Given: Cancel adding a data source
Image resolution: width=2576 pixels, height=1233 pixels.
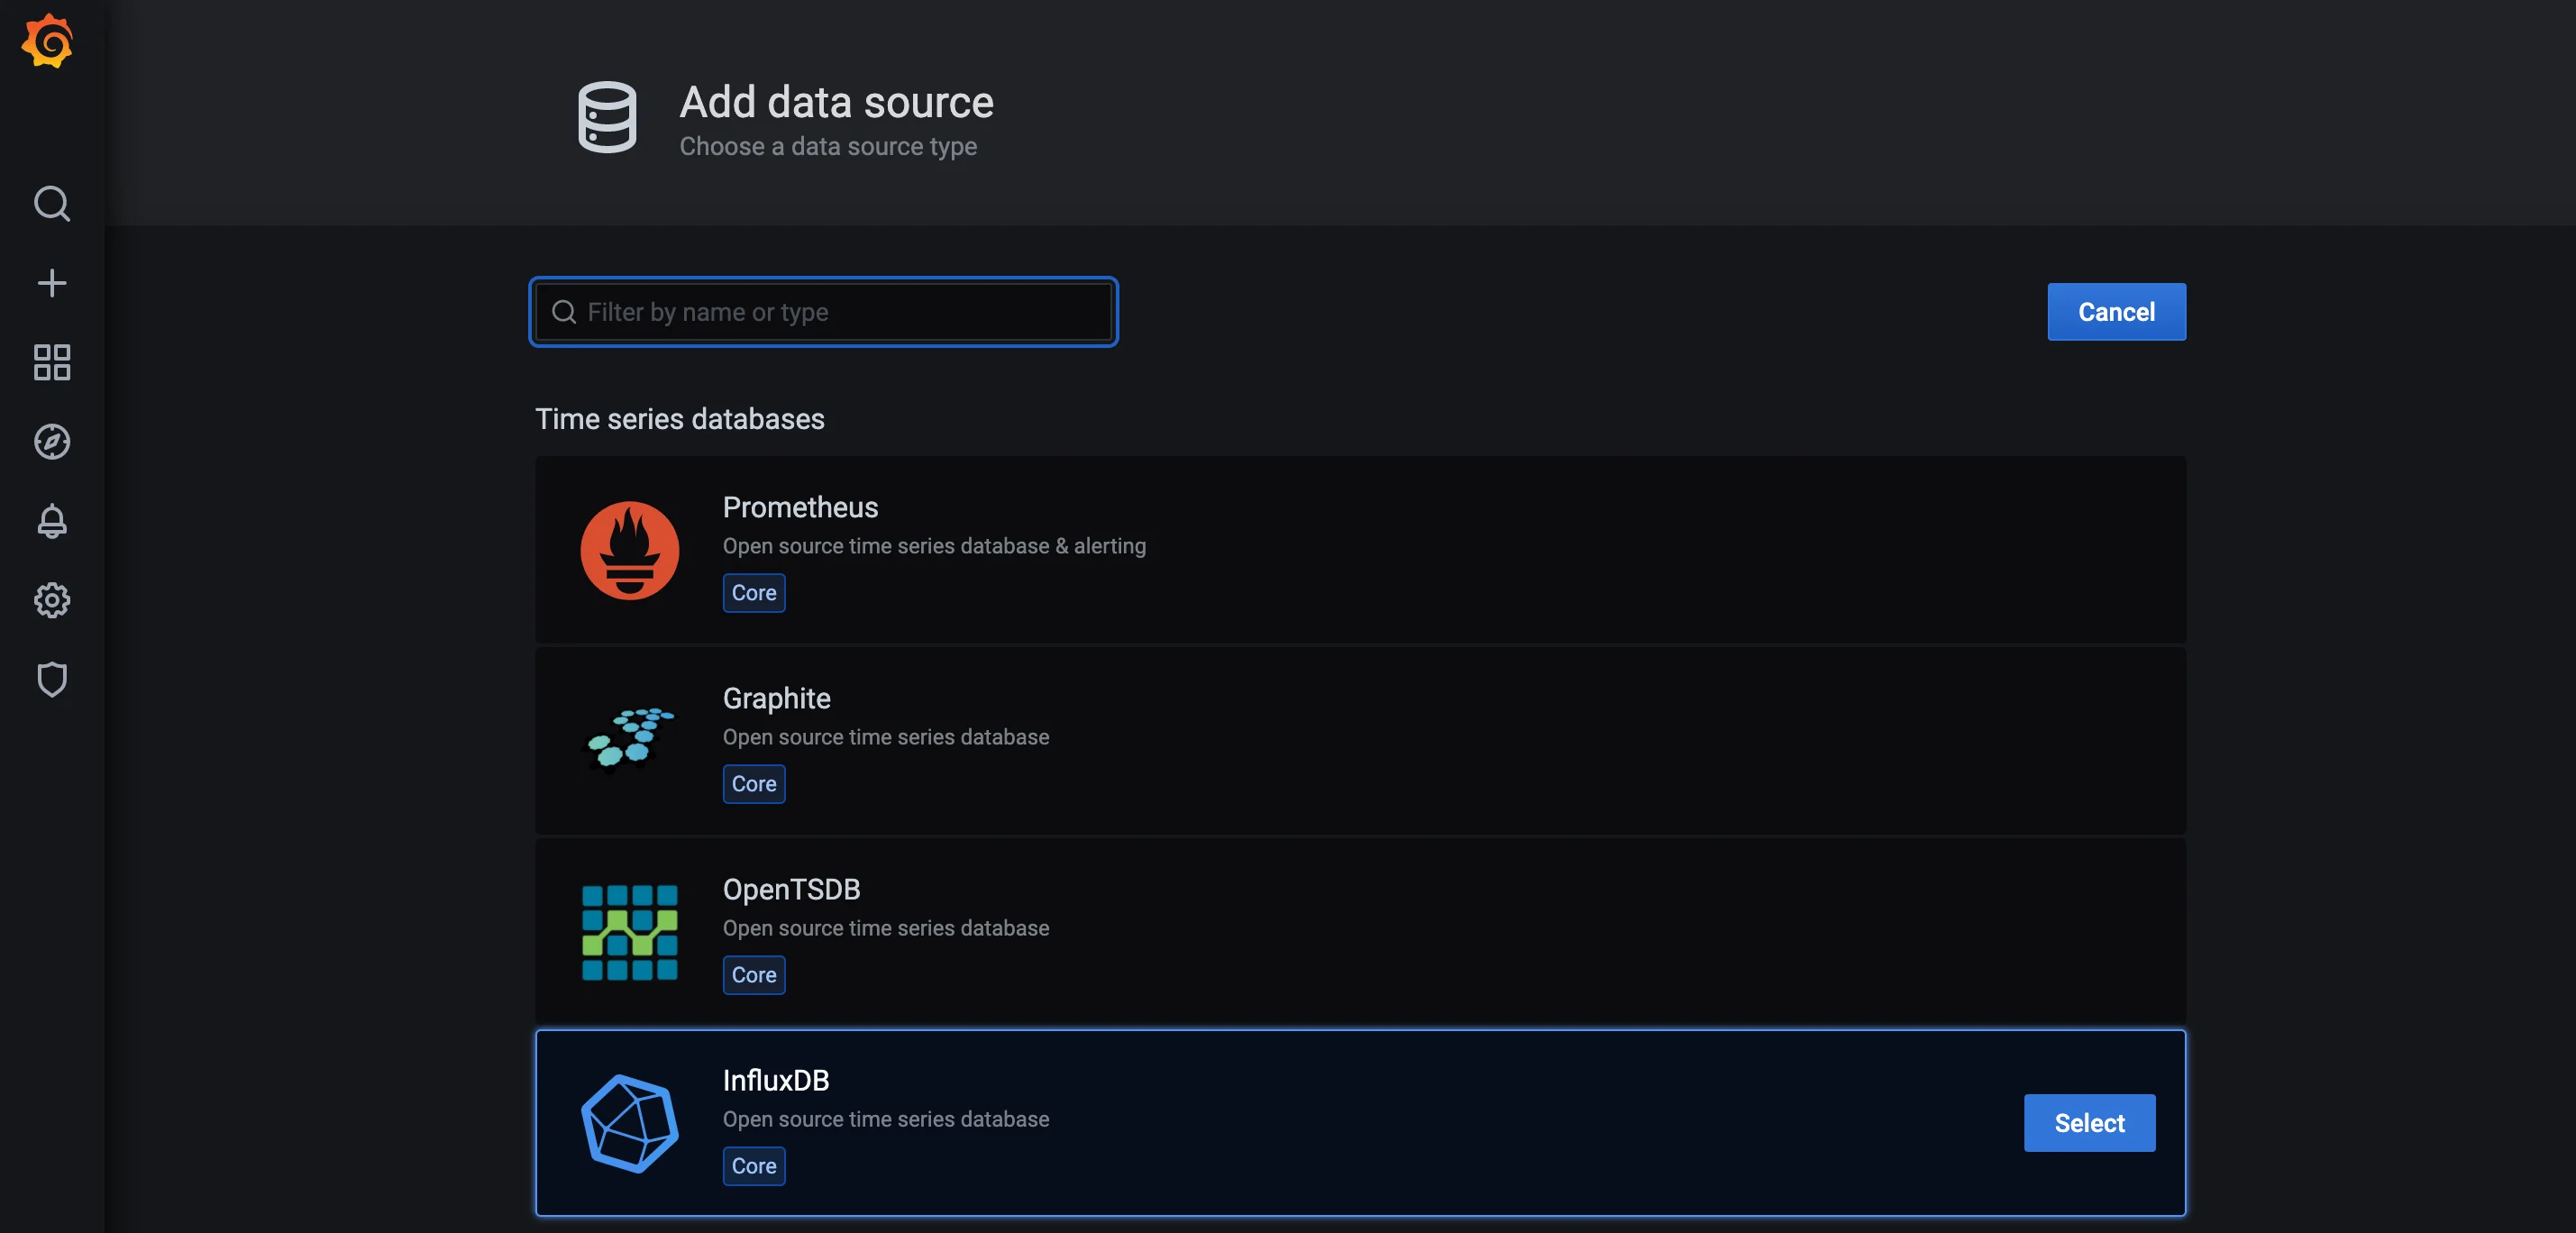Looking at the screenshot, I should click(x=2116, y=312).
